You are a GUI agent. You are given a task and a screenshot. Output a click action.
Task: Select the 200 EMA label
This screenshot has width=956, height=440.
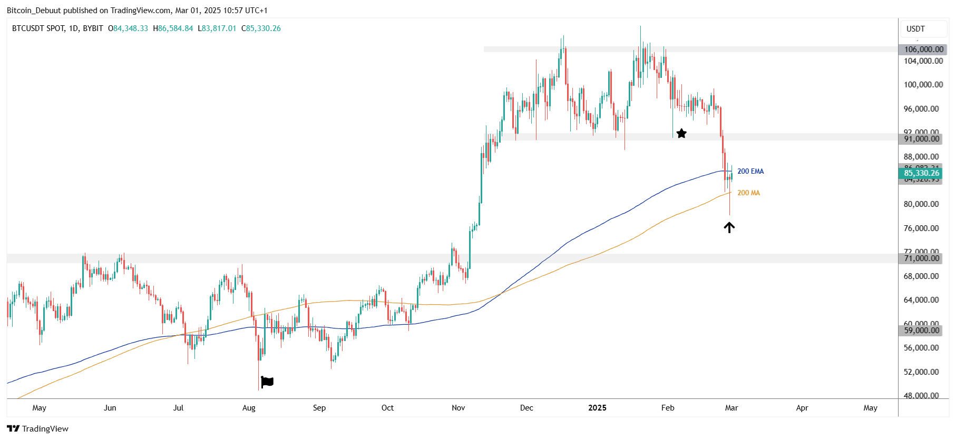point(750,172)
